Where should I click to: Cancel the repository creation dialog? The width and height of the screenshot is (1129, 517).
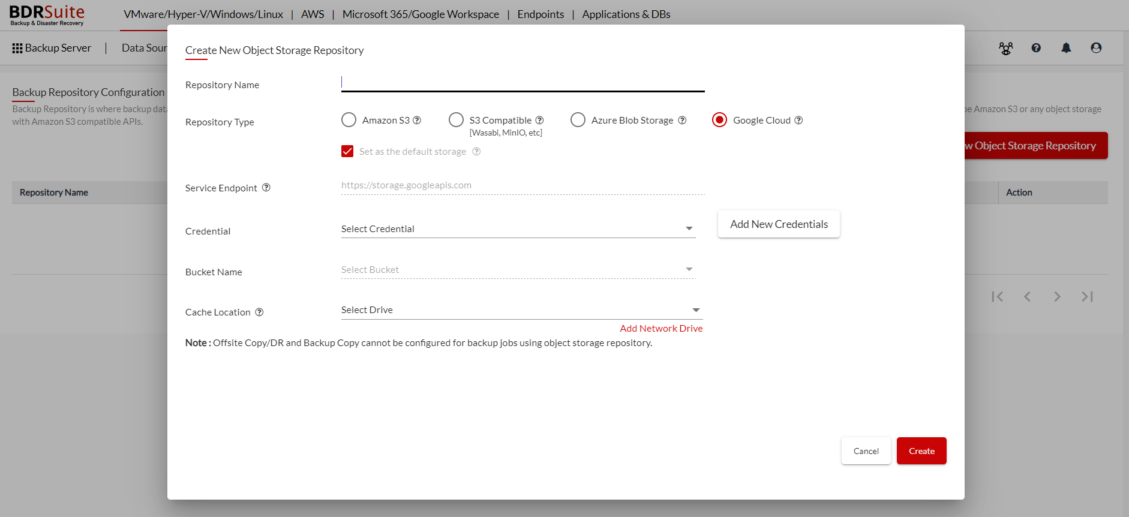(866, 451)
